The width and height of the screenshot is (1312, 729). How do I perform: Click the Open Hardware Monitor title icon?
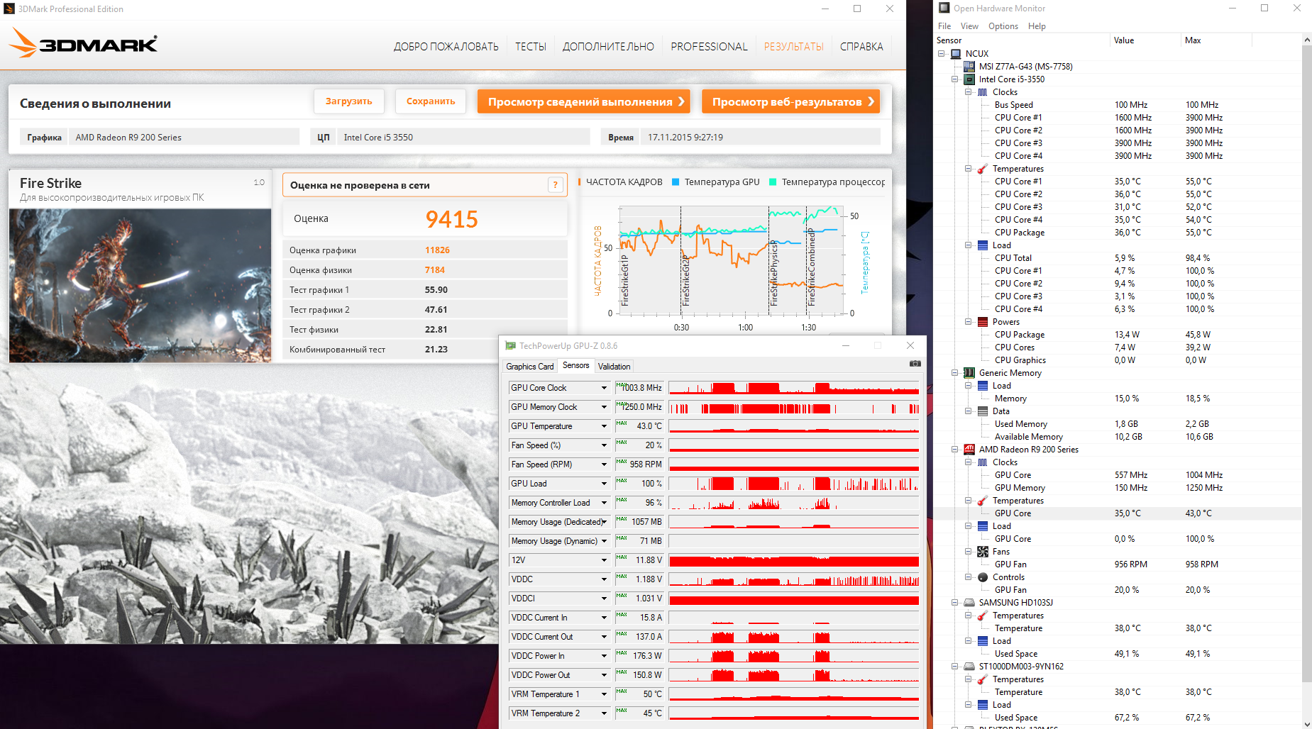click(944, 8)
